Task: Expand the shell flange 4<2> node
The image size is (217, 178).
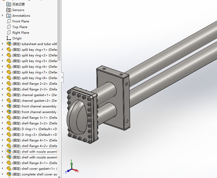Action: coord(3,146)
